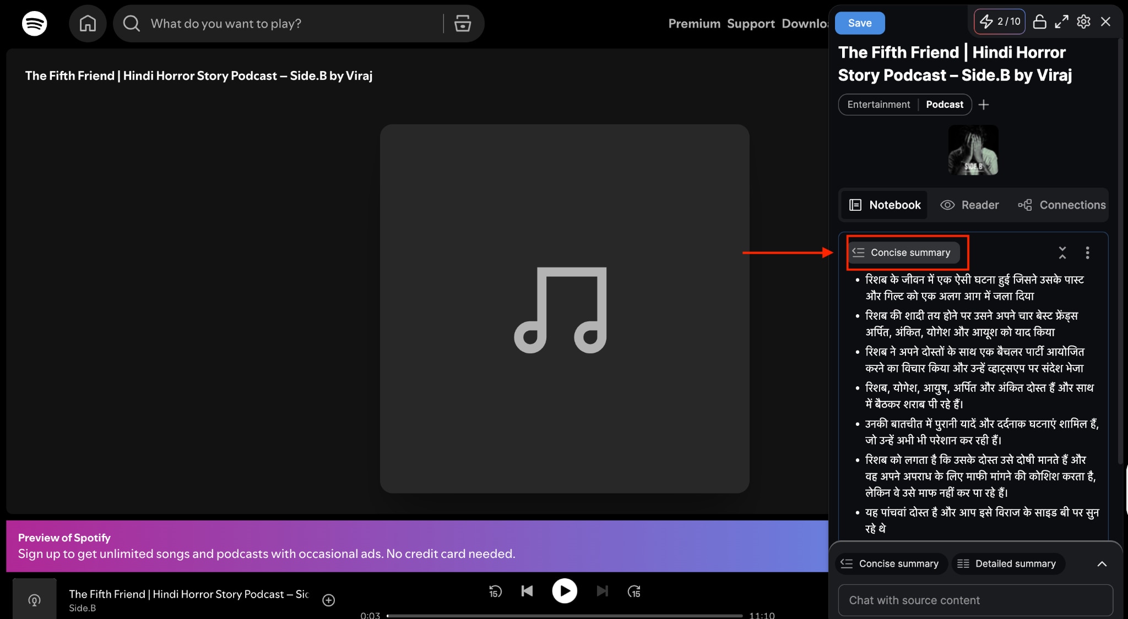Viewport: 1128px width, 619px height.
Task: Collapse the Concise summary card
Action: [1062, 253]
